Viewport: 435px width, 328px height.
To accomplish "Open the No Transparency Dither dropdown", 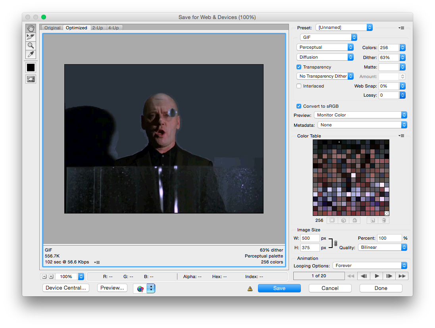I will coord(325,76).
